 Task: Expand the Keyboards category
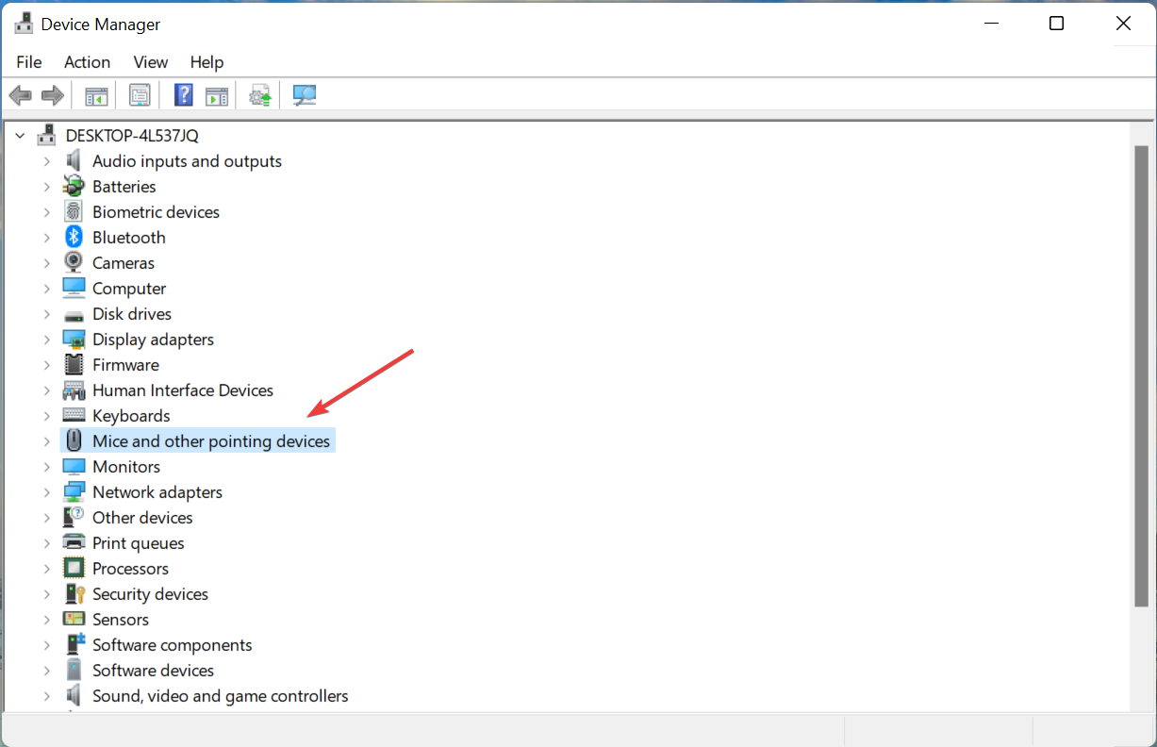pyautogui.click(x=48, y=415)
